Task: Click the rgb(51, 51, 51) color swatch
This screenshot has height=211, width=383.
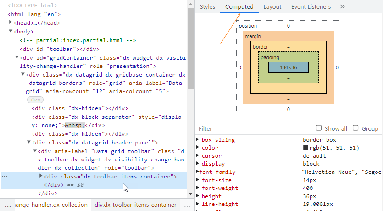Action: [305, 148]
